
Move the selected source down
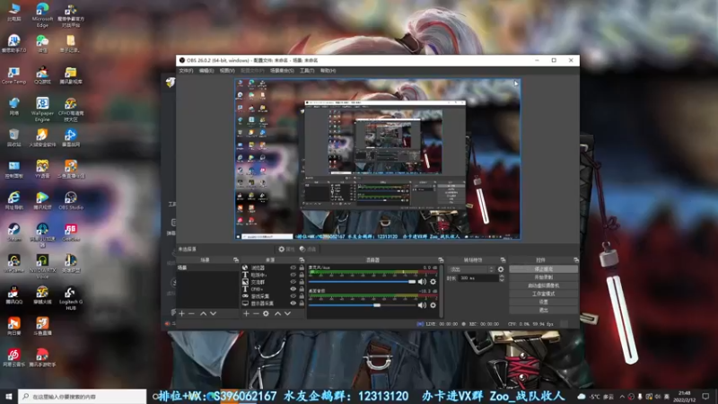[287, 313]
